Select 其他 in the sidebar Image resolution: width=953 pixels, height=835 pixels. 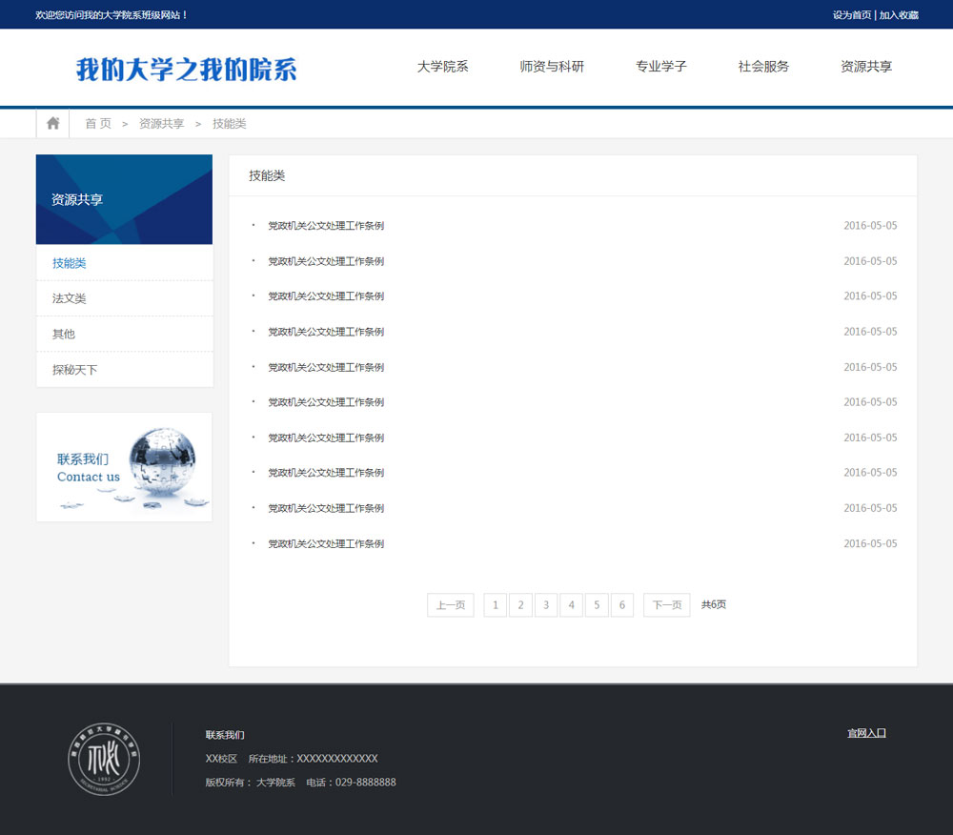coord(125,334)
